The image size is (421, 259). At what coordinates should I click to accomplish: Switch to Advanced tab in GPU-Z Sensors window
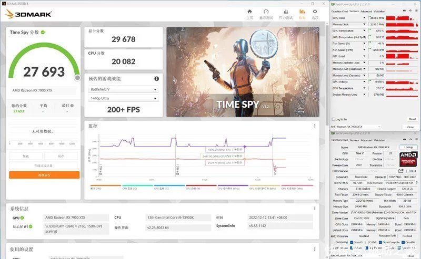pyautogui.click(x=366, y=12)
